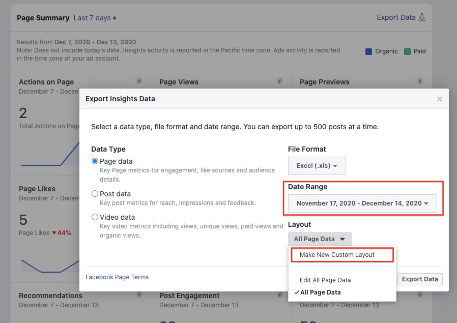
Task: Click the Post Engagement card title
Action: [x=189, y=296]
